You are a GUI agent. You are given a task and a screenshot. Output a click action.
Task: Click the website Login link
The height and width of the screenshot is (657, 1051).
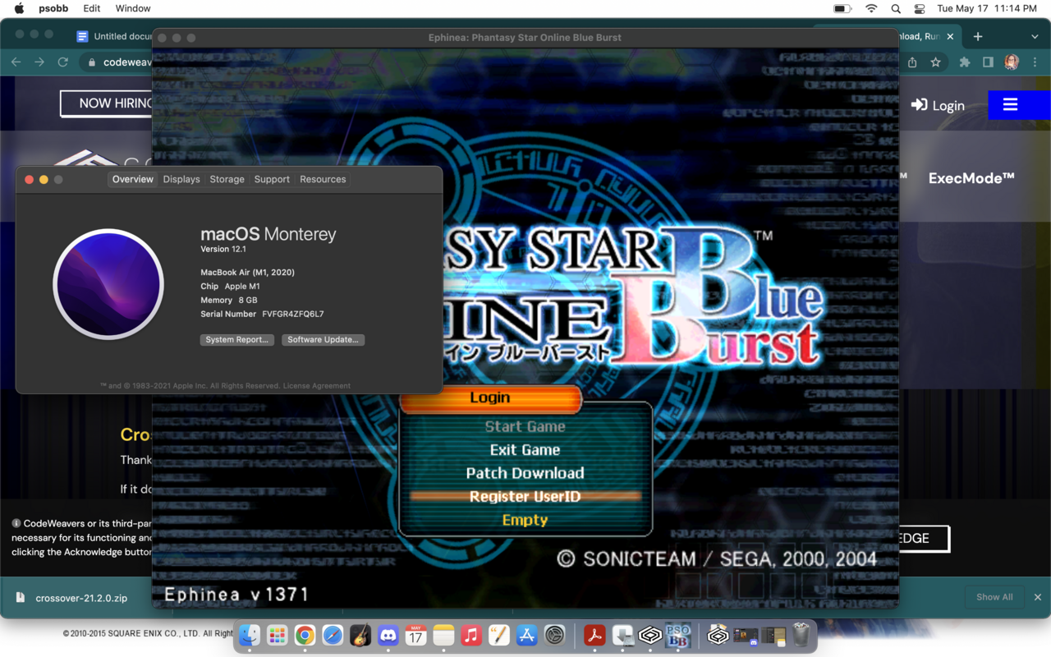coord(938,105)
